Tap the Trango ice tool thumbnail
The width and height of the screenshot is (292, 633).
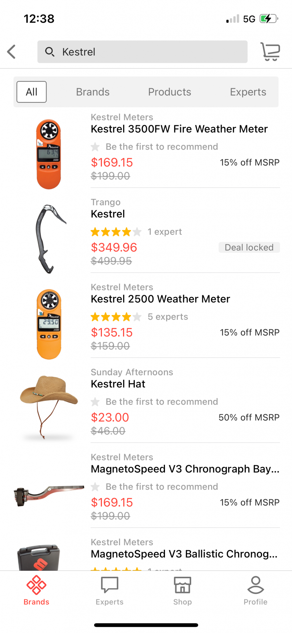49,239
